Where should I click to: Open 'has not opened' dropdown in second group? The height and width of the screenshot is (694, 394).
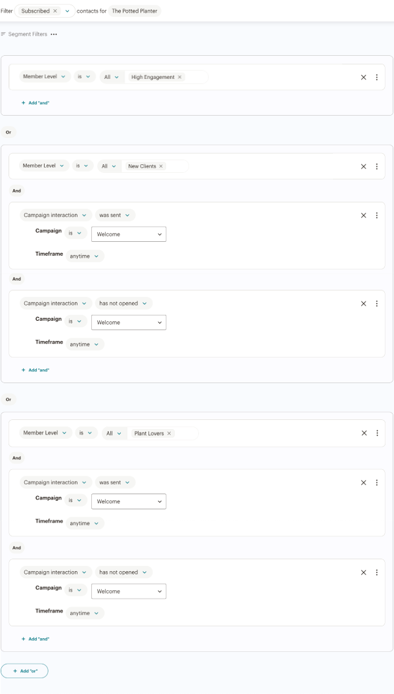[124, 304]
